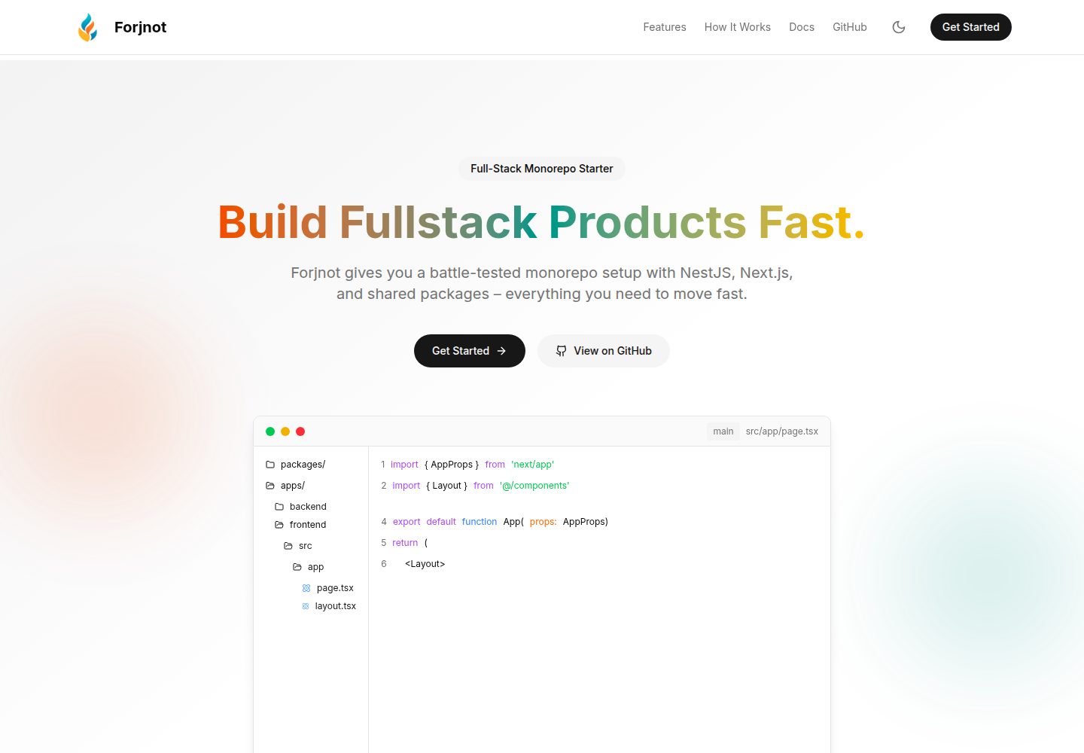Viewport: 1084px width, 753px height.
Task: Collapse the app folder row
Action: (x=324, y=567)
